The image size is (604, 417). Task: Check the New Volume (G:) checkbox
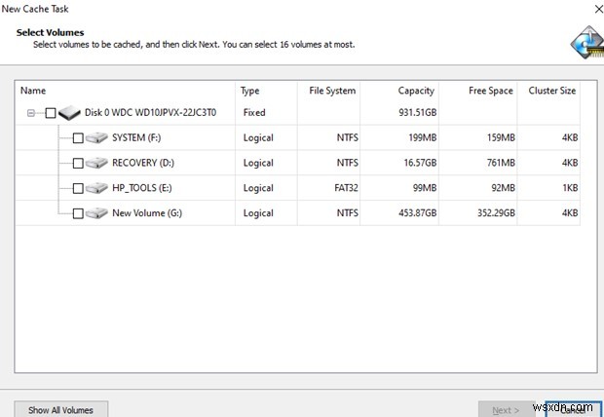tap(78, 213)
